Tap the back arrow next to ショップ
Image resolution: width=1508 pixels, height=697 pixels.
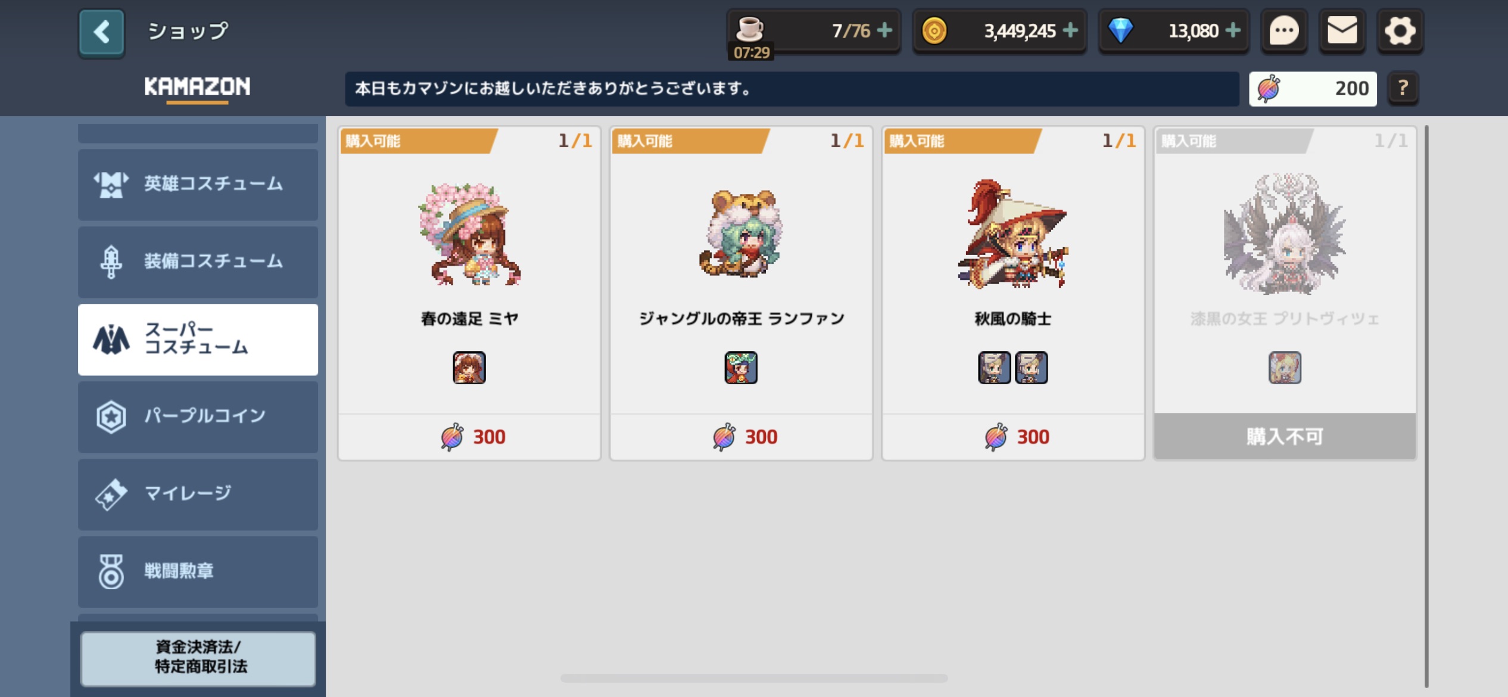pyautogui.click(x=101, y=32)
